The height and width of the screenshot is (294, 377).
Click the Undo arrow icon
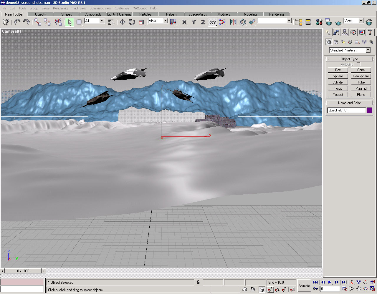[x=17, y=22]
